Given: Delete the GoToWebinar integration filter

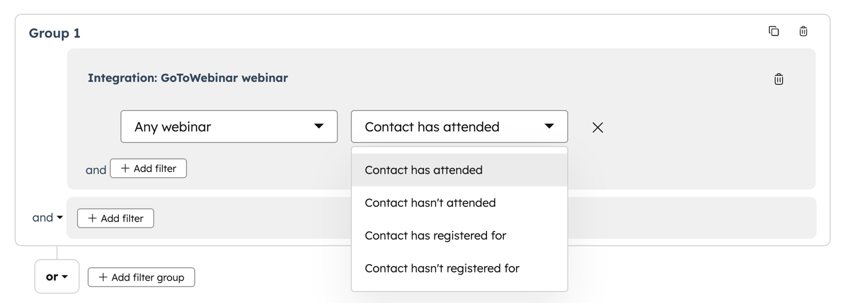Looking at the screenshot, I should pos(779,79).
